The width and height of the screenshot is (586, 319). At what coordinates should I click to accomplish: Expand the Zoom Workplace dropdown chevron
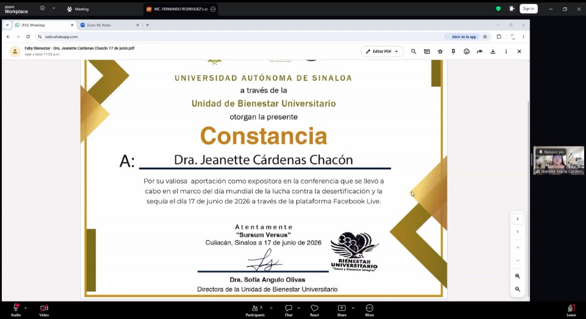[x=54, y=8]
